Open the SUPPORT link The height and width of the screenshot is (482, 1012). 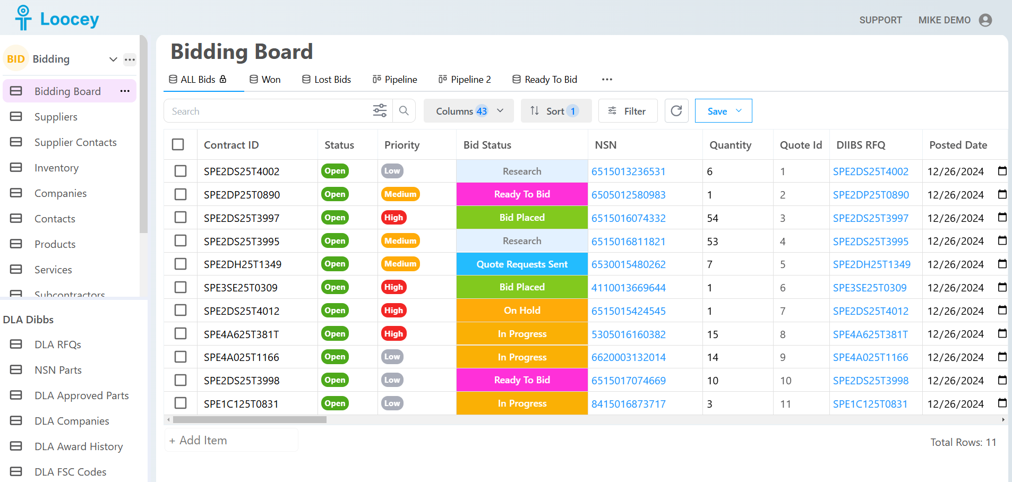[881, 20]
